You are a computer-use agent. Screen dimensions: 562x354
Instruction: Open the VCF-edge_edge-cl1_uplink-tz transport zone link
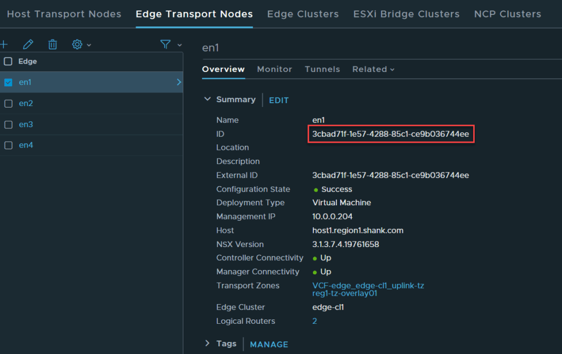[368, 285]
